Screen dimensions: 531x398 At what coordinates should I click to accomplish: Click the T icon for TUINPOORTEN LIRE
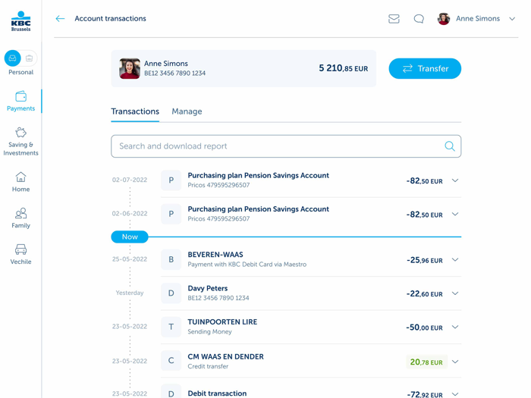[x=171, y=327]
